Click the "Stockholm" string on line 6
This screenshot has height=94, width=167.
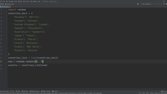(x=34, y=28)
